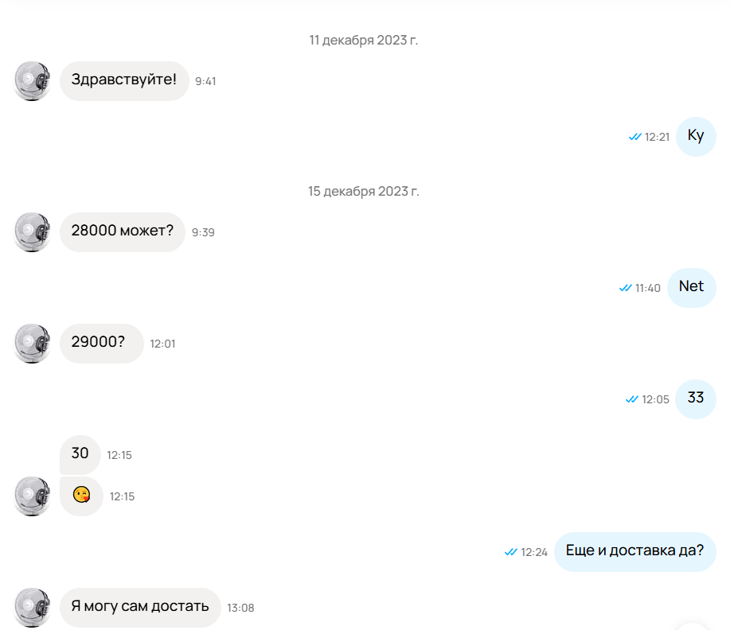The height and width of the screenshot is (630, 730).
Task: Click the 28000 может? message
Action: (123, 232)
